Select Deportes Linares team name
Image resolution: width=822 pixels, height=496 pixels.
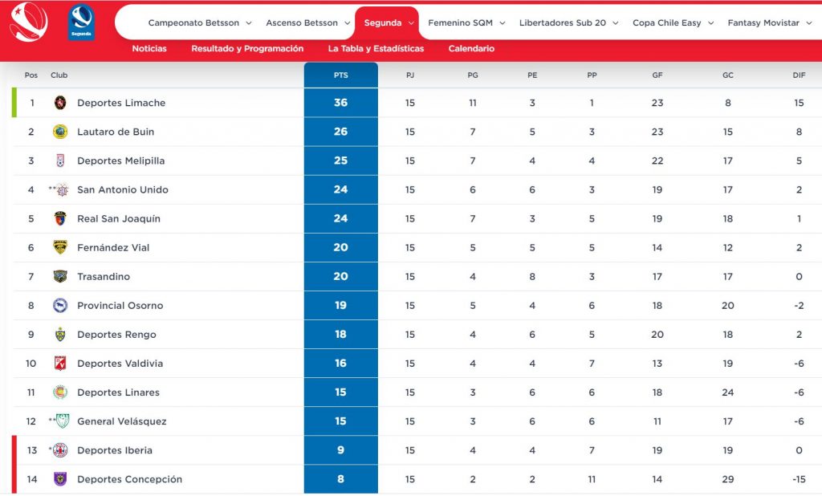tap(118, 392)
